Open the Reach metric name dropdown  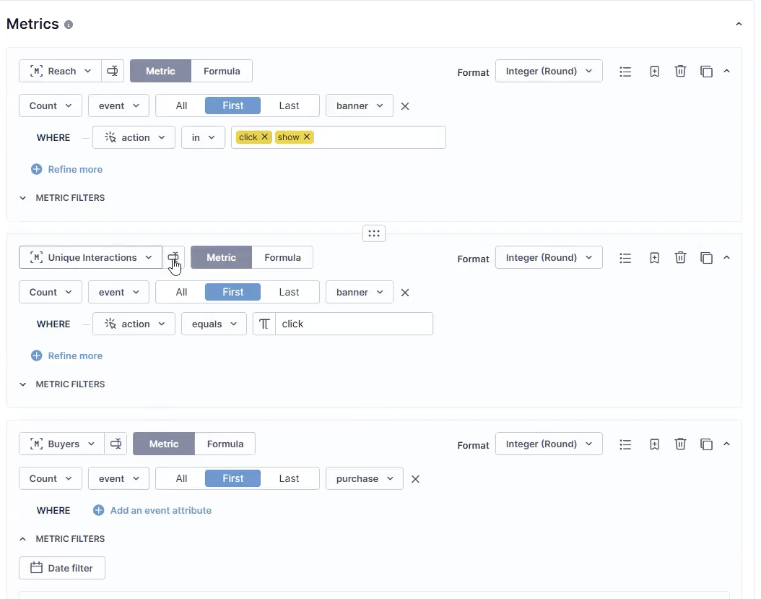click(x=60, y=71)
